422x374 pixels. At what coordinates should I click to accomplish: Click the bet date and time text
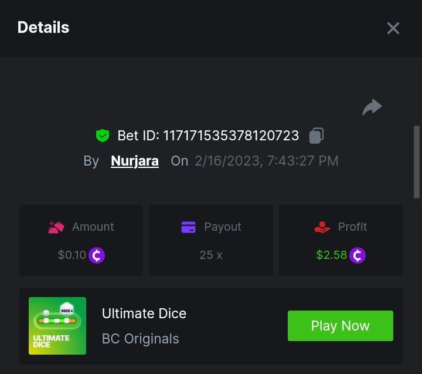[x=267, y=161]
